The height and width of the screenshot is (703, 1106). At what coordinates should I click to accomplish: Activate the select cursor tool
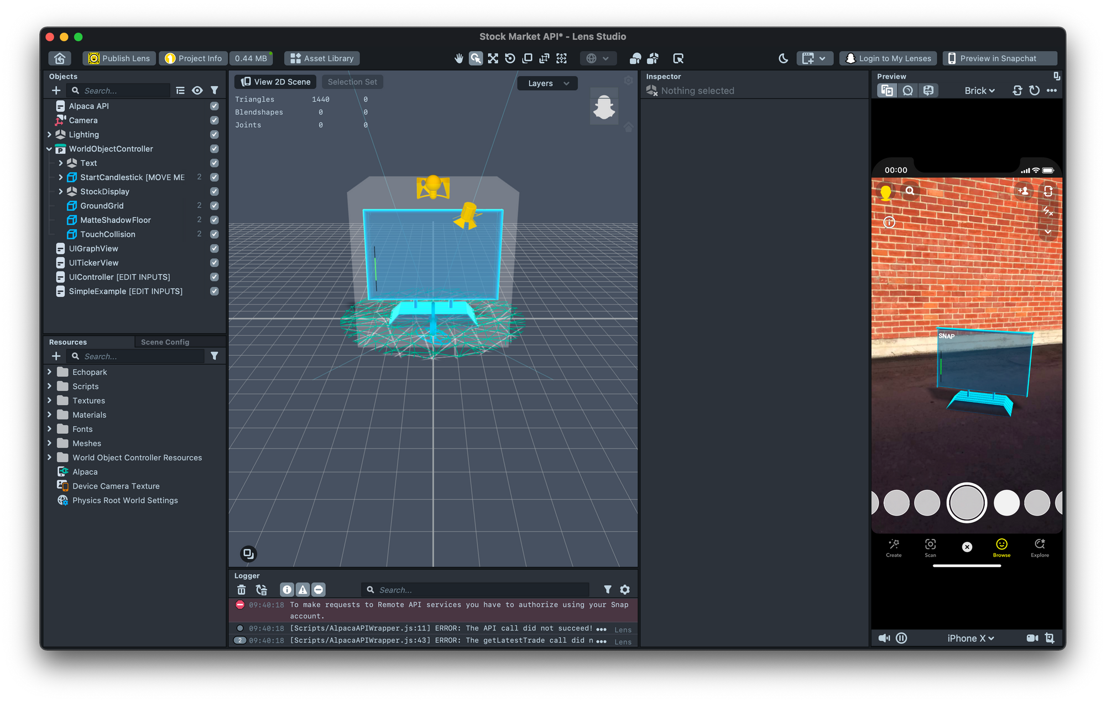point(476,58)
